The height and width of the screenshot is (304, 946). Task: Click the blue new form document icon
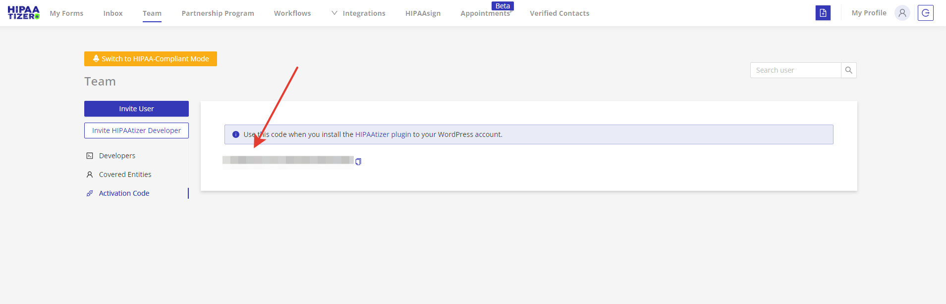tap(823, 13)
